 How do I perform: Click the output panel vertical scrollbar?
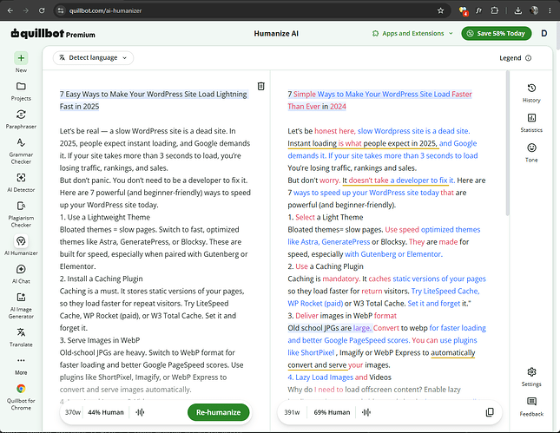(507, 143)
